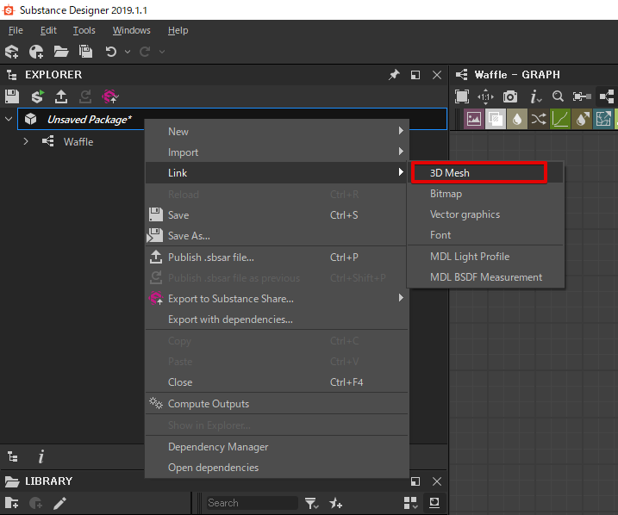Click the fit-to-view icon in graph toolbar

click(462, 96)
